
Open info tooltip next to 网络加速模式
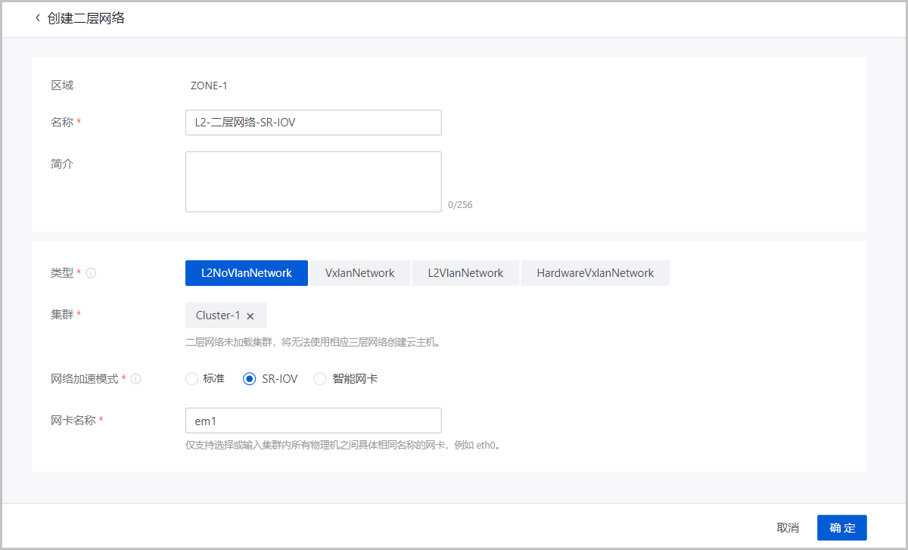point(135,378)
